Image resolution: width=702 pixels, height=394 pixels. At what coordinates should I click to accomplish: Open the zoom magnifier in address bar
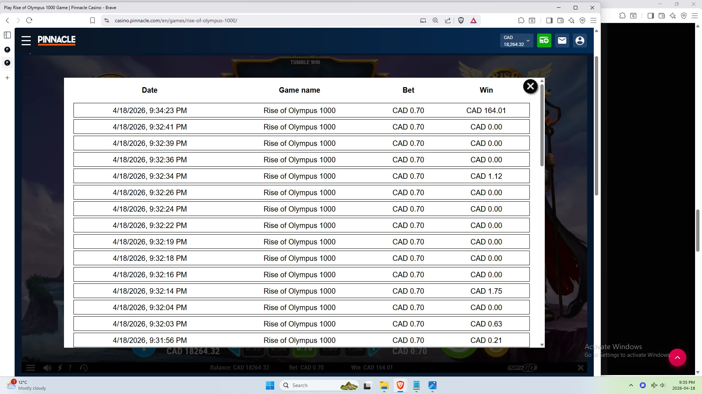click(435, 20)
